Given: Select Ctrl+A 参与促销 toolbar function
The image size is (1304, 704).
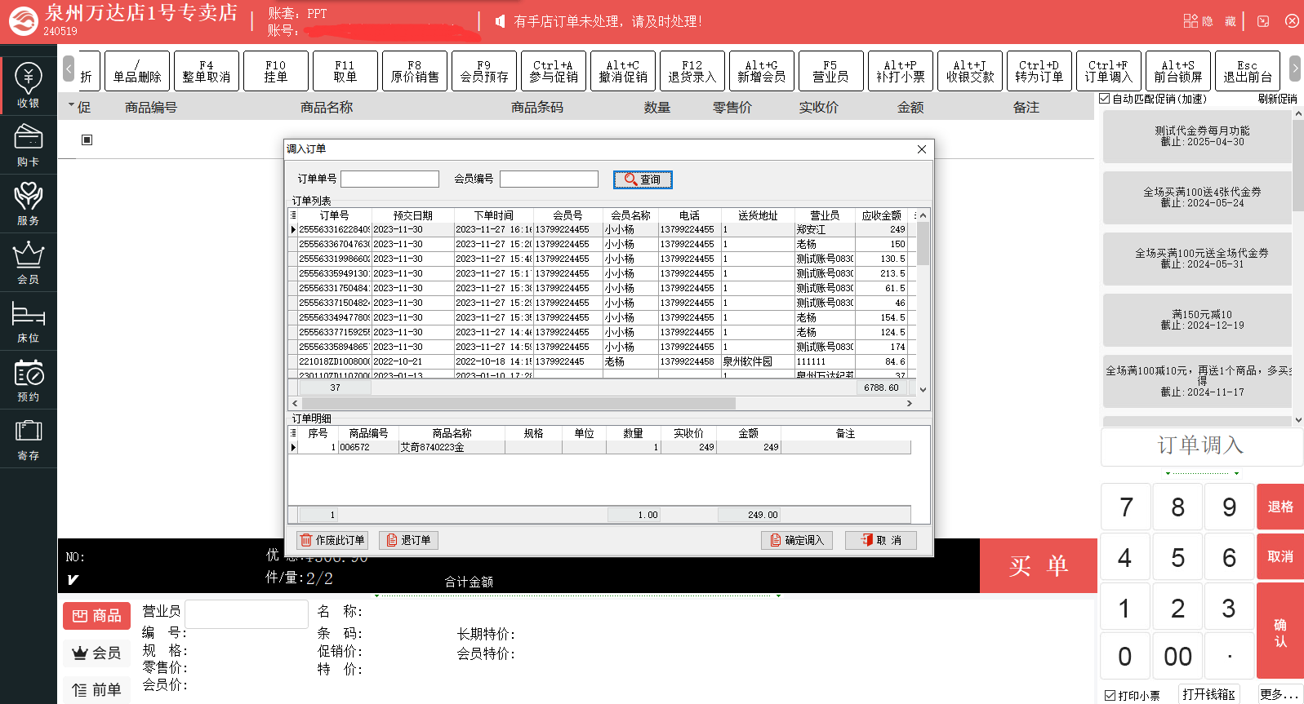Looking at the screenshot, I should point(554,70).
